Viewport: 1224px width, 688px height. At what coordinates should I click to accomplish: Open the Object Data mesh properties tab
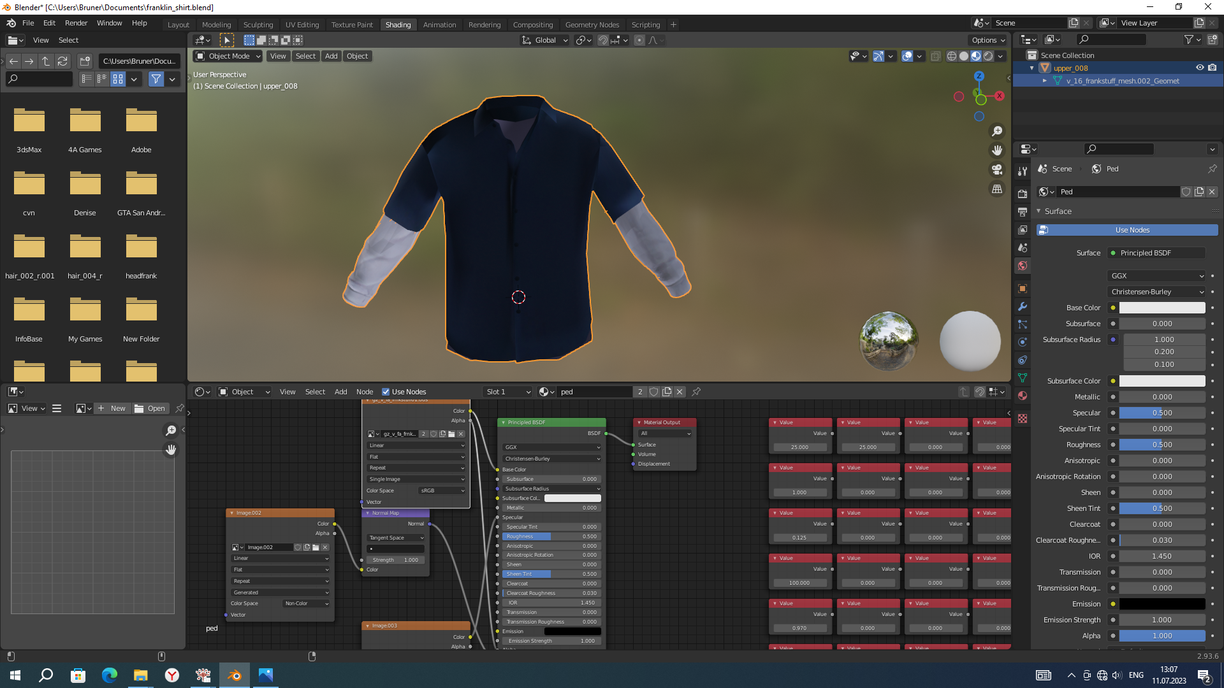tap(1023, 378)
